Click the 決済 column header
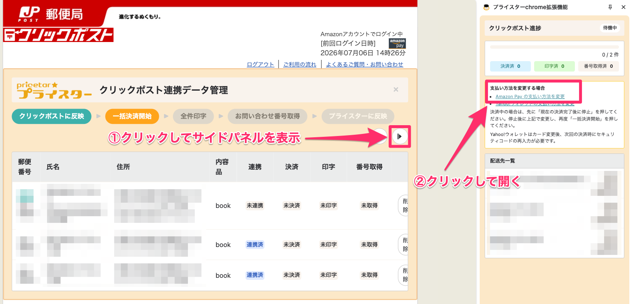The height and width of the screenshot is (304, 631). click(x=291, y=167)
